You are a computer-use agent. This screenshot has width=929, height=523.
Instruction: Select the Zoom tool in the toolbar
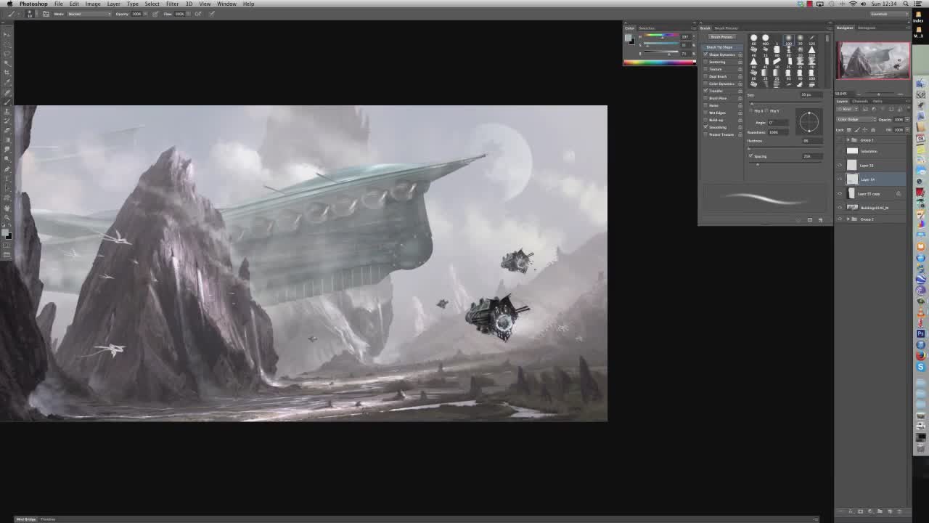pyautogui.click(x=7, y=218)
